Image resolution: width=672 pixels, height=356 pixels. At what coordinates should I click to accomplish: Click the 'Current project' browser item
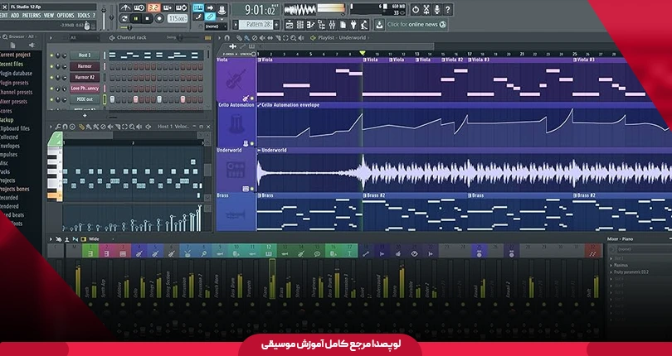click(x=16, y=55)
